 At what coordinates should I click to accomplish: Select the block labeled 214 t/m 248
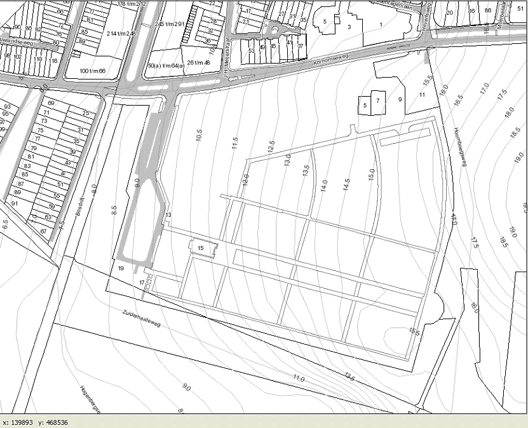[121, 33]
